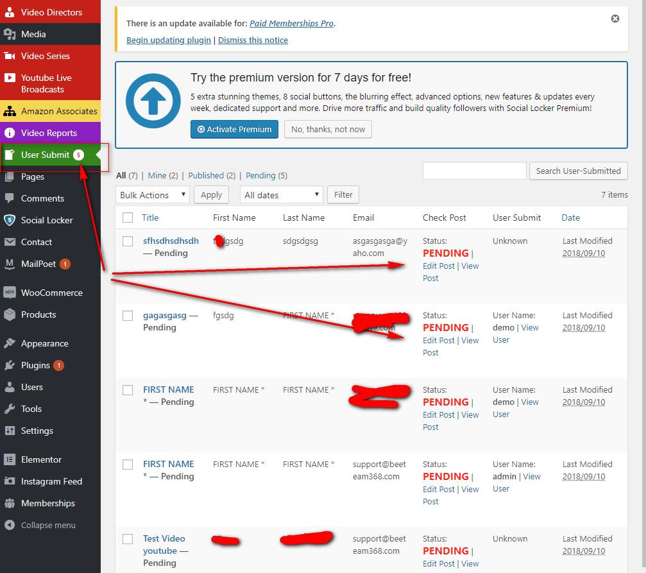Click the Social Locker shield icon
This screenshot has height=573, width=646.
(x=10, y=220)
